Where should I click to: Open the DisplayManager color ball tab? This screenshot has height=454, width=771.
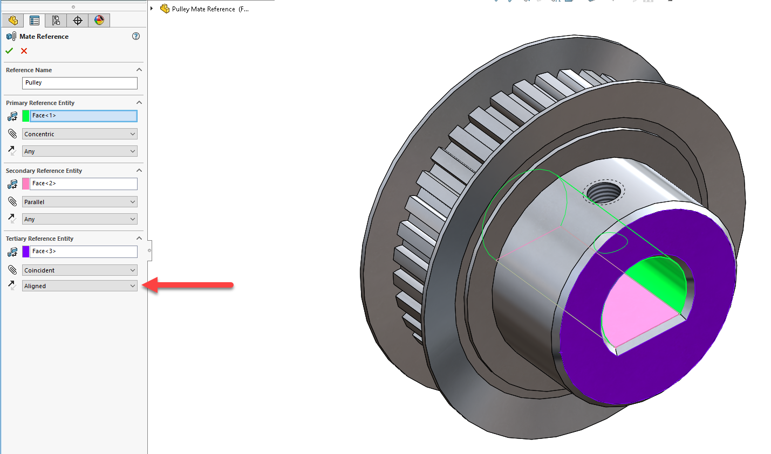[99, 20]
